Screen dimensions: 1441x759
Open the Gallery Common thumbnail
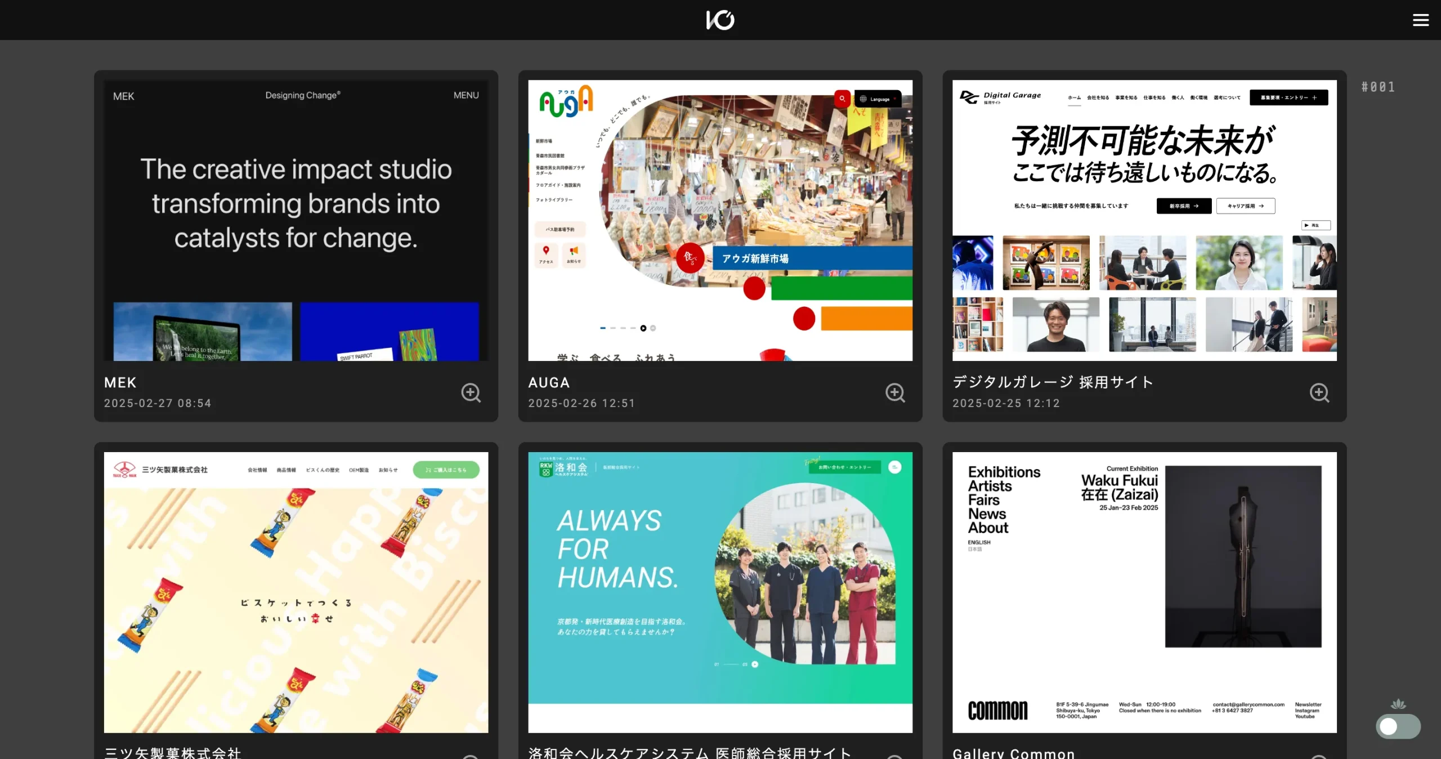tap(1144, 592)
